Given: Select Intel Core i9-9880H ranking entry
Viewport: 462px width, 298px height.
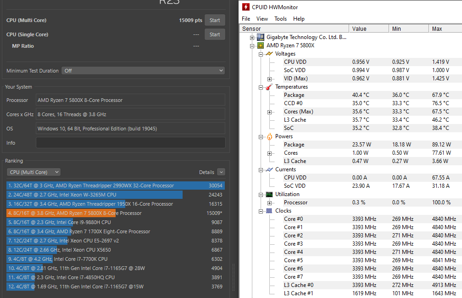Looking at the screenshot, I should [116, 222].
